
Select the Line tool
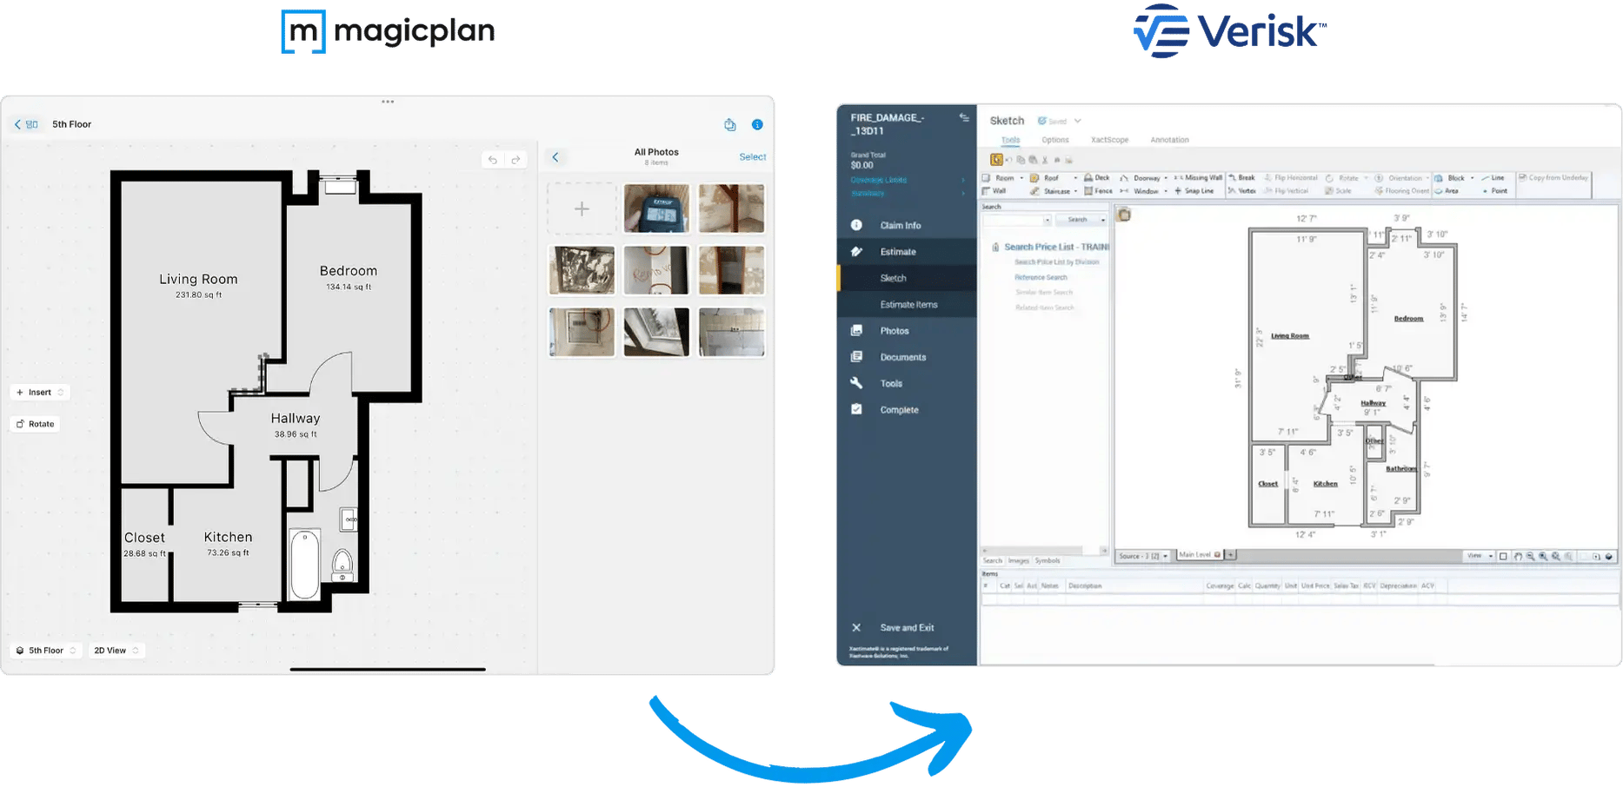point(1493,178)
